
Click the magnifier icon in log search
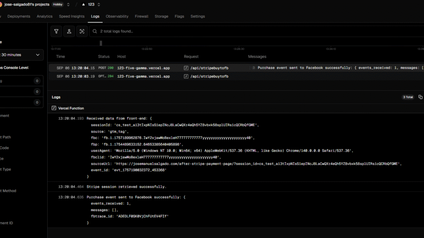(95, 31)
